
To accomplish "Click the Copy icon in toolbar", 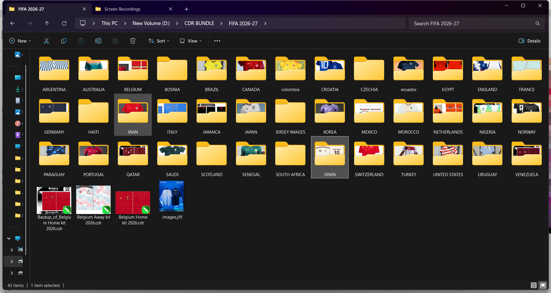I will click(64, 41).
